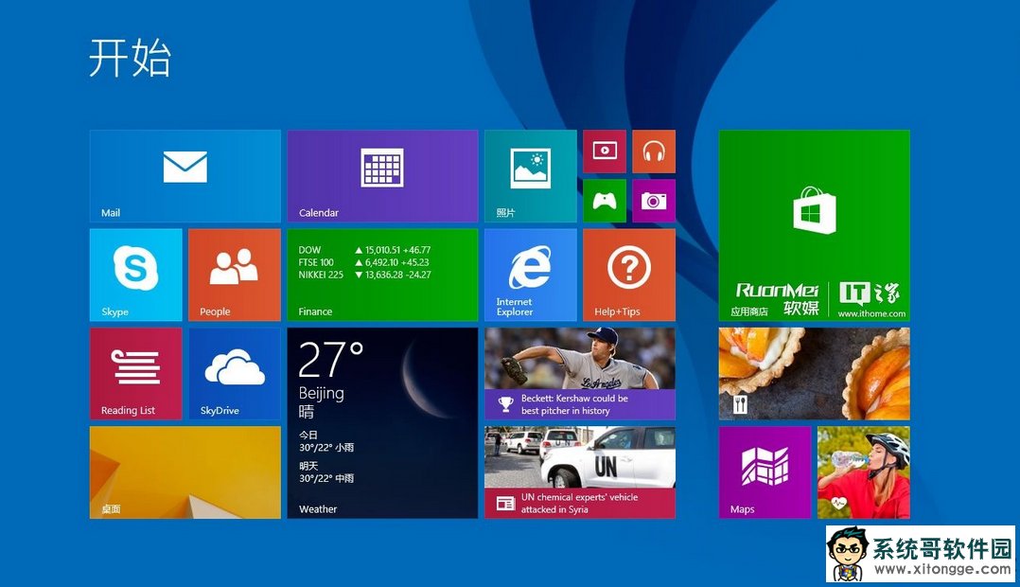The image size is (1020, 587).
Task: Open the People tile
Action: coord(234,275)
